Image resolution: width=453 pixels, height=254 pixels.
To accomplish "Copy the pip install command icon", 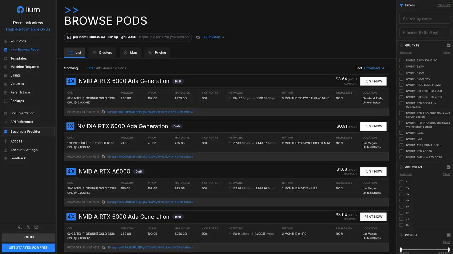I will (x=198, y=37).
